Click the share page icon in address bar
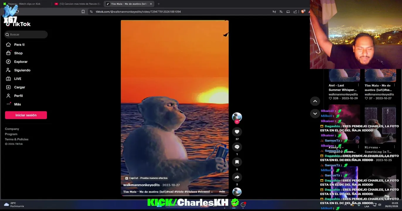The image size is (402, 211). (295, 12)
